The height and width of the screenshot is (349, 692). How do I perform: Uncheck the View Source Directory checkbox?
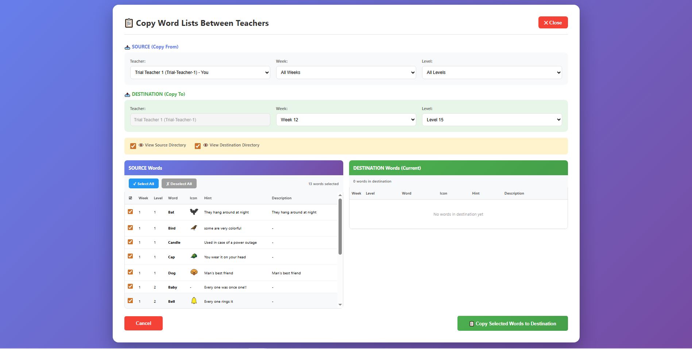pos(133,146)
